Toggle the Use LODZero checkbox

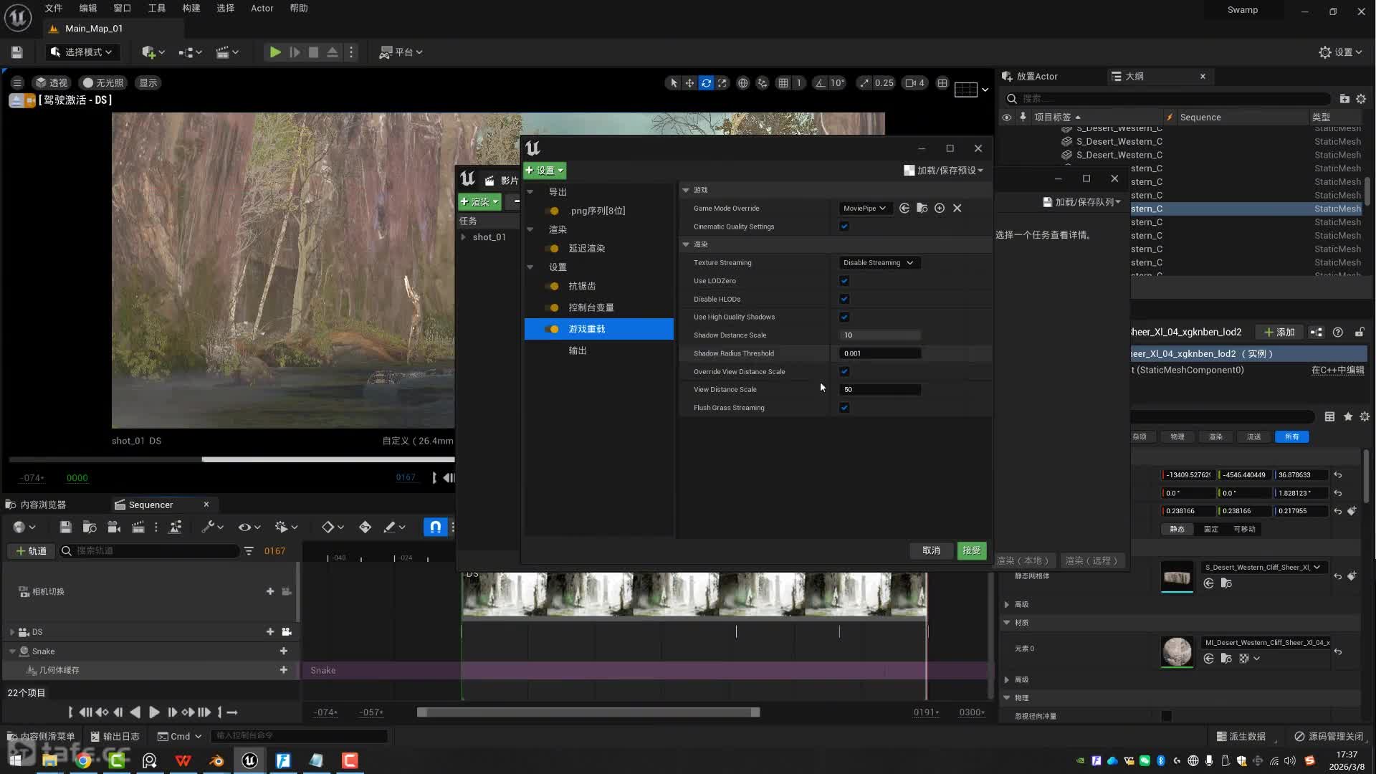coord(844,281)
